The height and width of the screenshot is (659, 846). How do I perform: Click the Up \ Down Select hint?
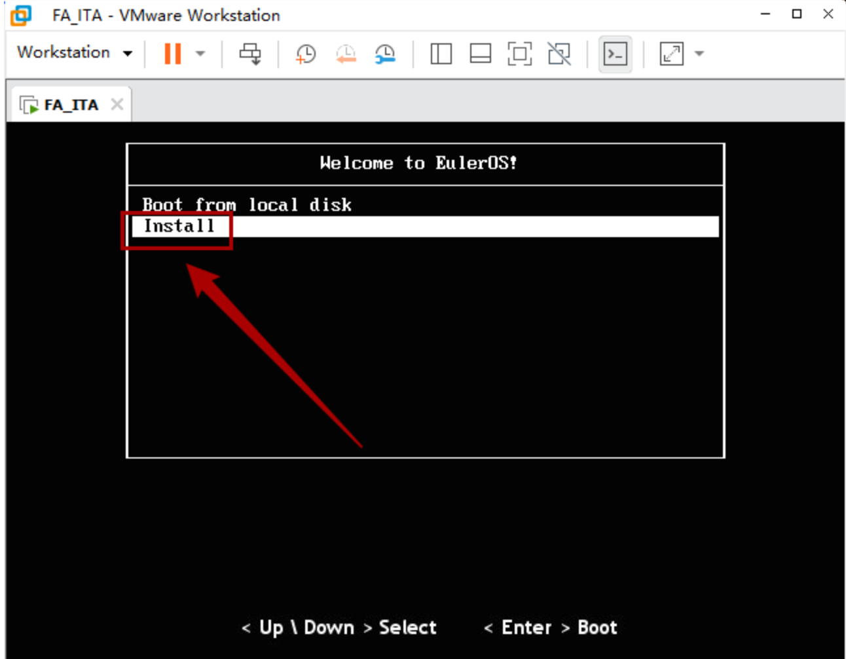(x=339, y=628)
